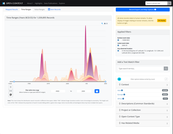Click the chart zoom magnifier icon
This screenshot has width=173, height=134.
click(x=102, y=23)
